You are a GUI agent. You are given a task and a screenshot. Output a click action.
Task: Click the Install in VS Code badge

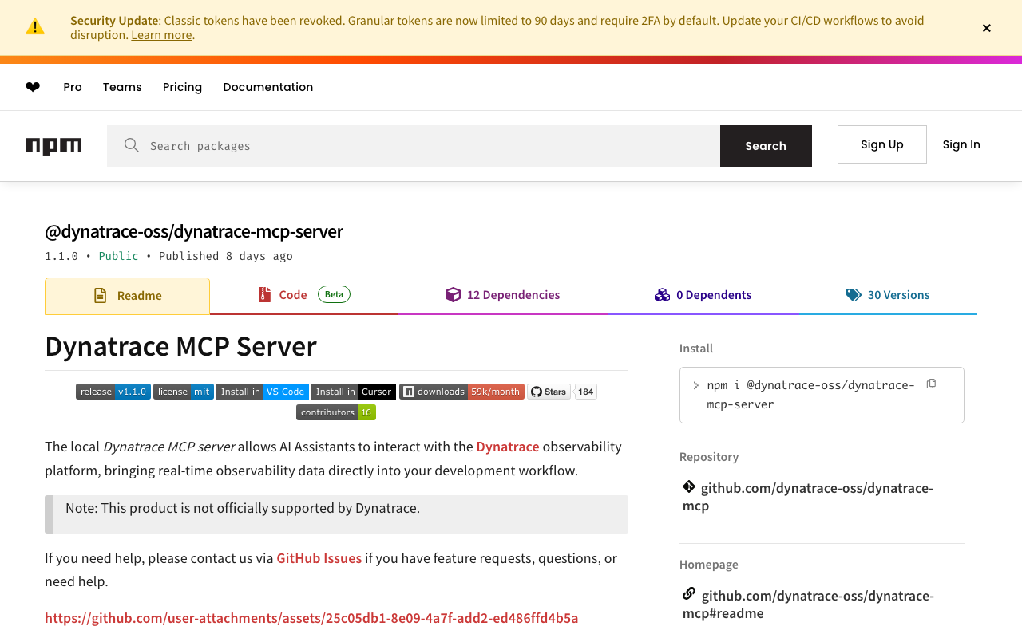click(x=262, y=392)
